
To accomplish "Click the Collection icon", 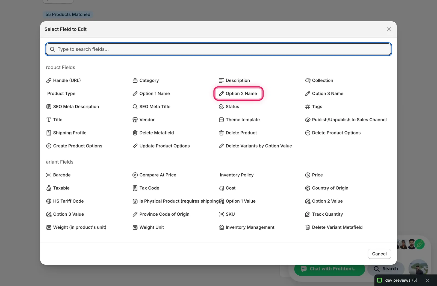I will click(308, 80).
